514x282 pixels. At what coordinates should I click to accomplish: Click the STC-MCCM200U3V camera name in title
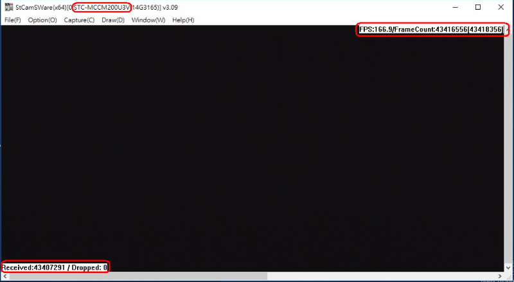[x=103, y=7]
